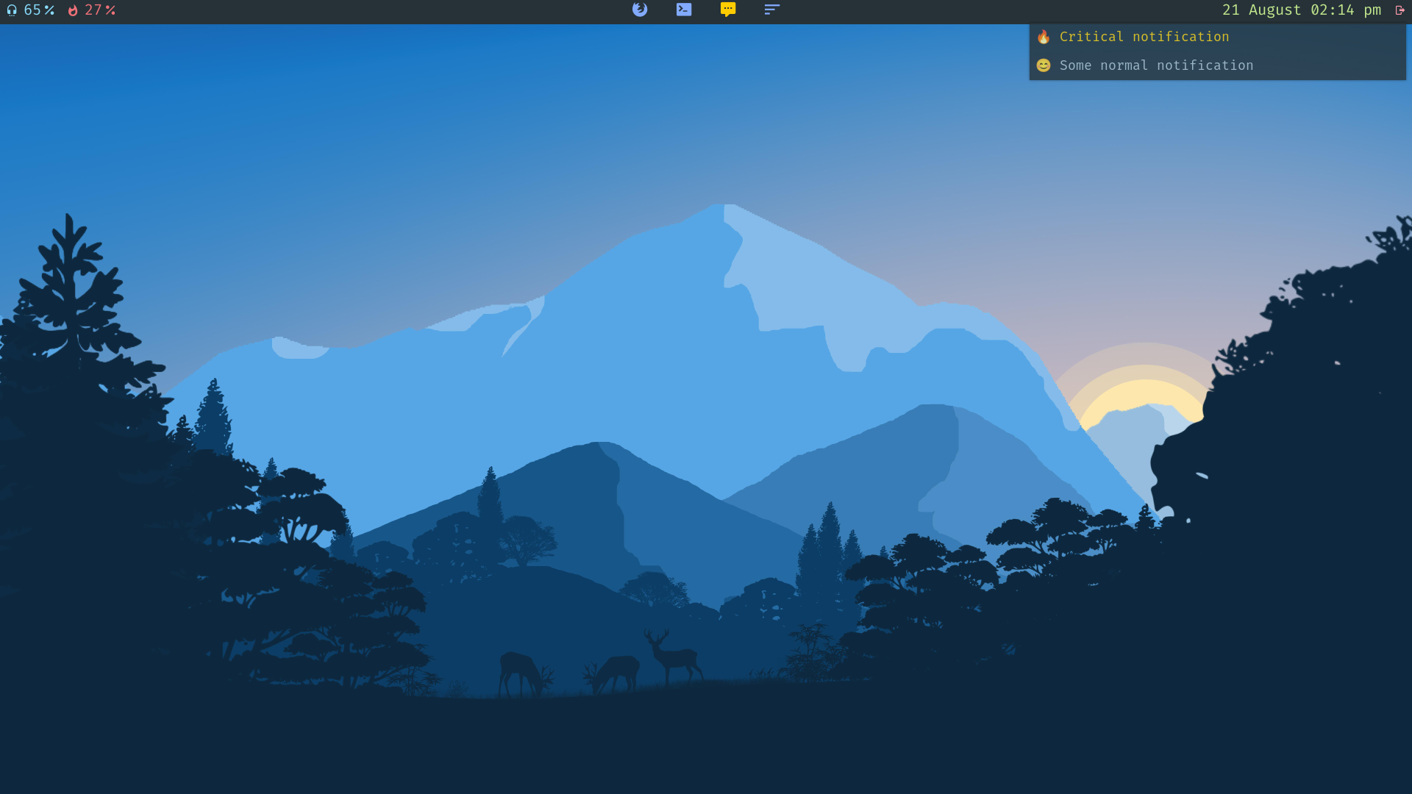Click the fire emoji in the notification
The image size is (1412, 794).
coord(1044,37)
